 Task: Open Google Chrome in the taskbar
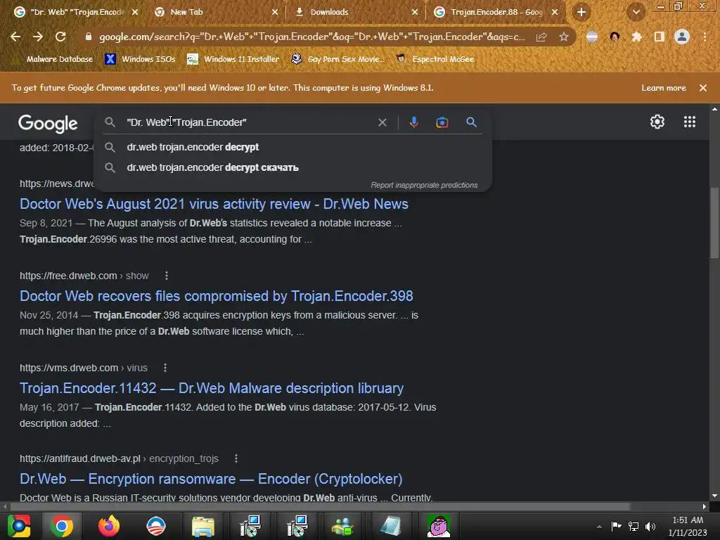[x=62, y=526]
